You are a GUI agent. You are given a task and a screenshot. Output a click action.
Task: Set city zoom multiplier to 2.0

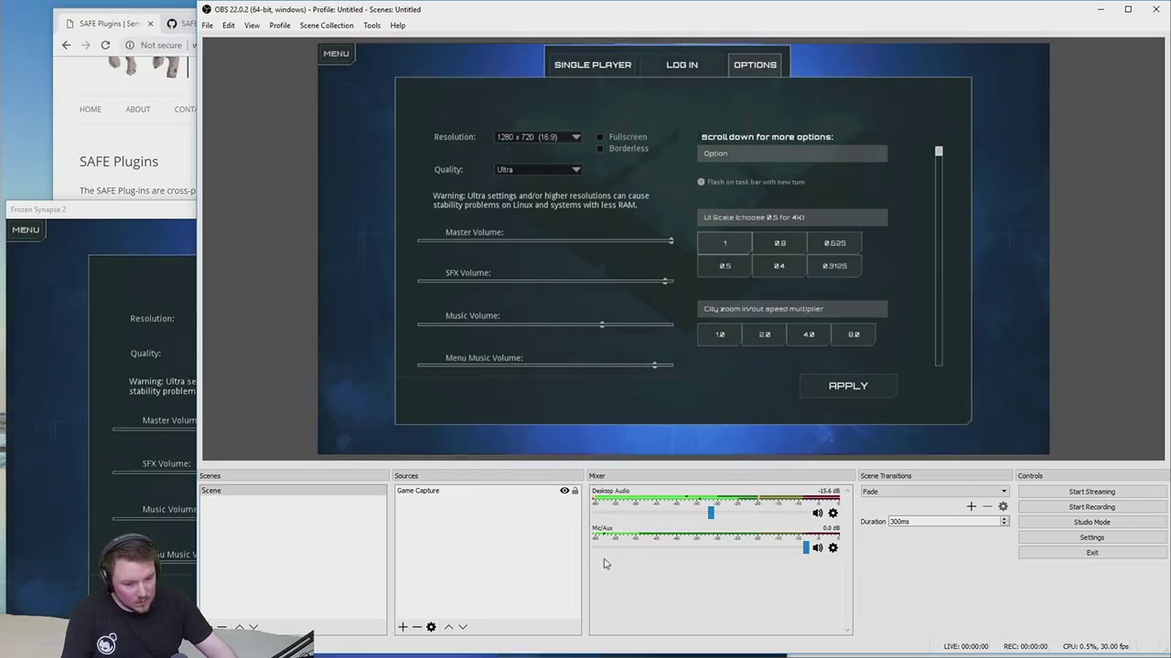point(765,334)
